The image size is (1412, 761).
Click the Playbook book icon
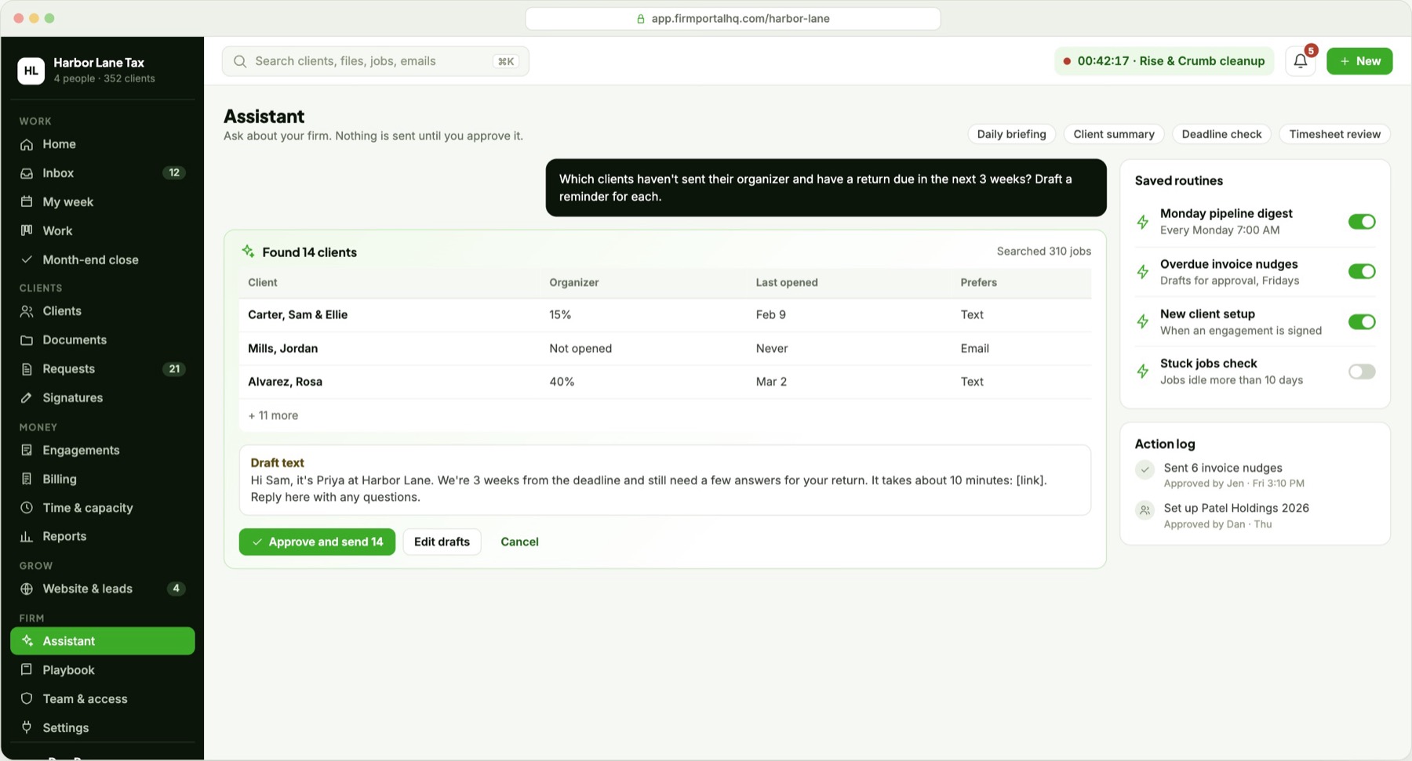click(27, 670)
